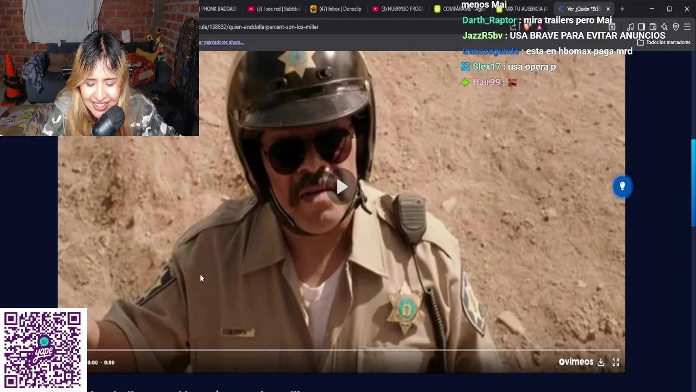Viewport: 696px width, 392px height.
Task: Play the video with the center play button
Action: 341,187
